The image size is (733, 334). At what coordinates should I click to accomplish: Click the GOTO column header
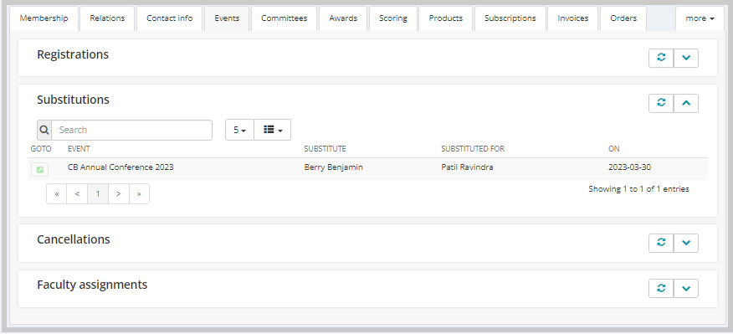tap(41, 149)
